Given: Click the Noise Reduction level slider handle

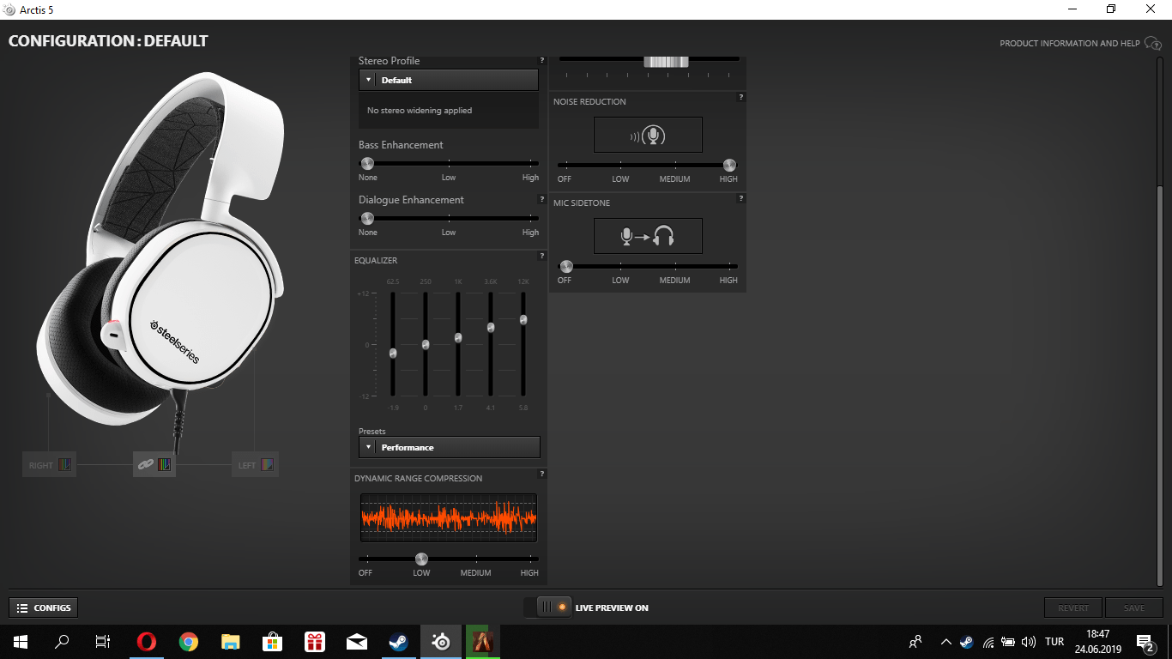Looking at the screenshot, I should pyautogui.click(x=729, y=165).
